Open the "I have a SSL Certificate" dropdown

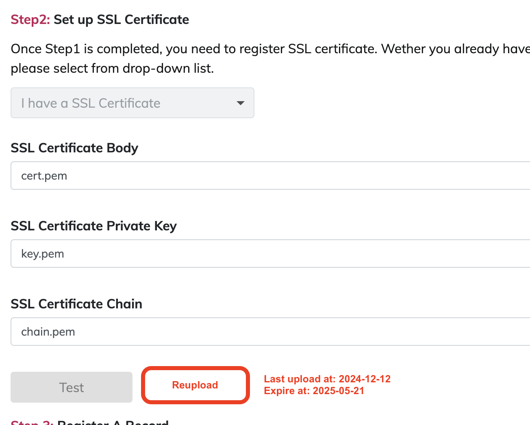coord(132,103)
